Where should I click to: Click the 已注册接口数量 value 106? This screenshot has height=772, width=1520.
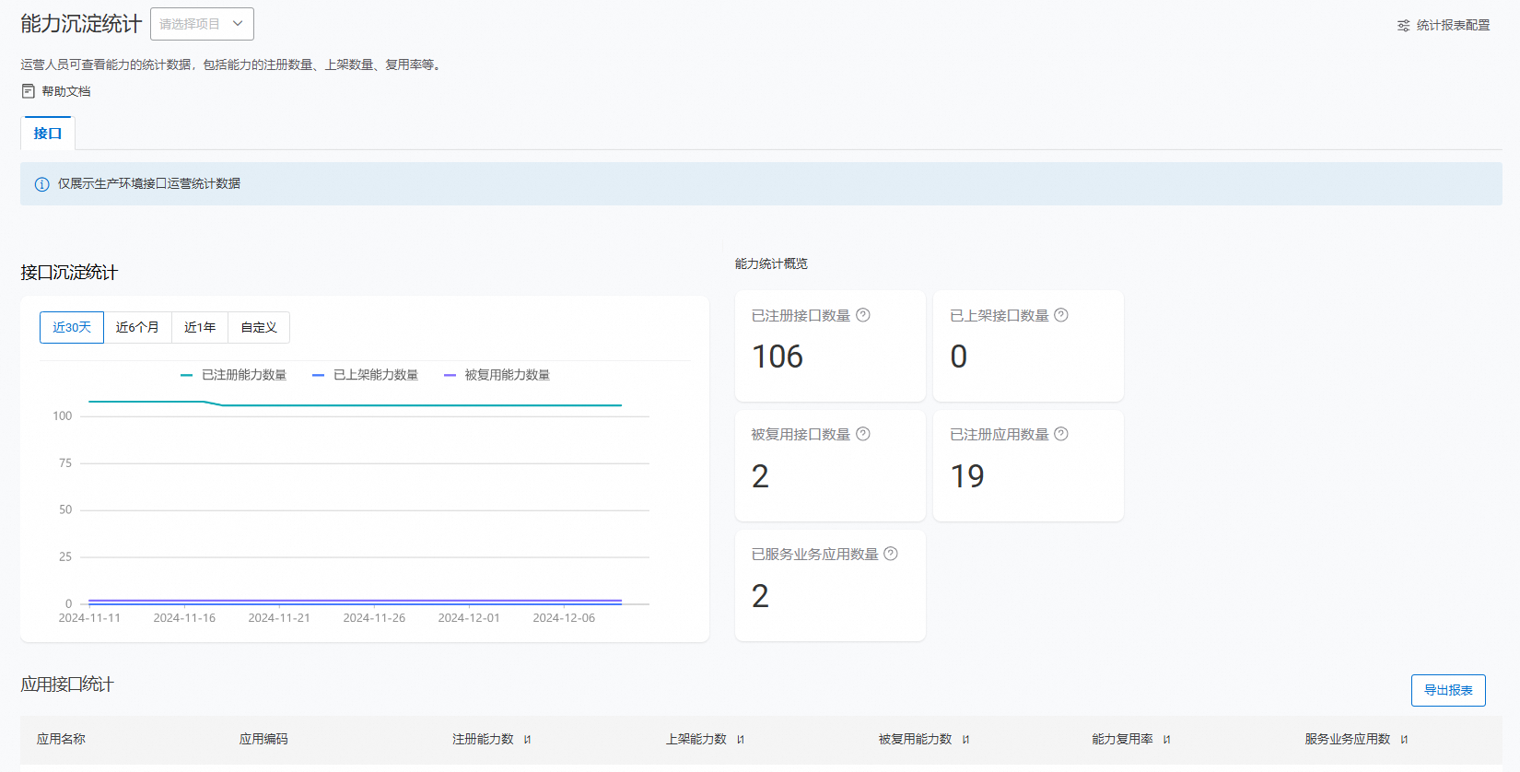pyautogui.click(x=778, y=357)
